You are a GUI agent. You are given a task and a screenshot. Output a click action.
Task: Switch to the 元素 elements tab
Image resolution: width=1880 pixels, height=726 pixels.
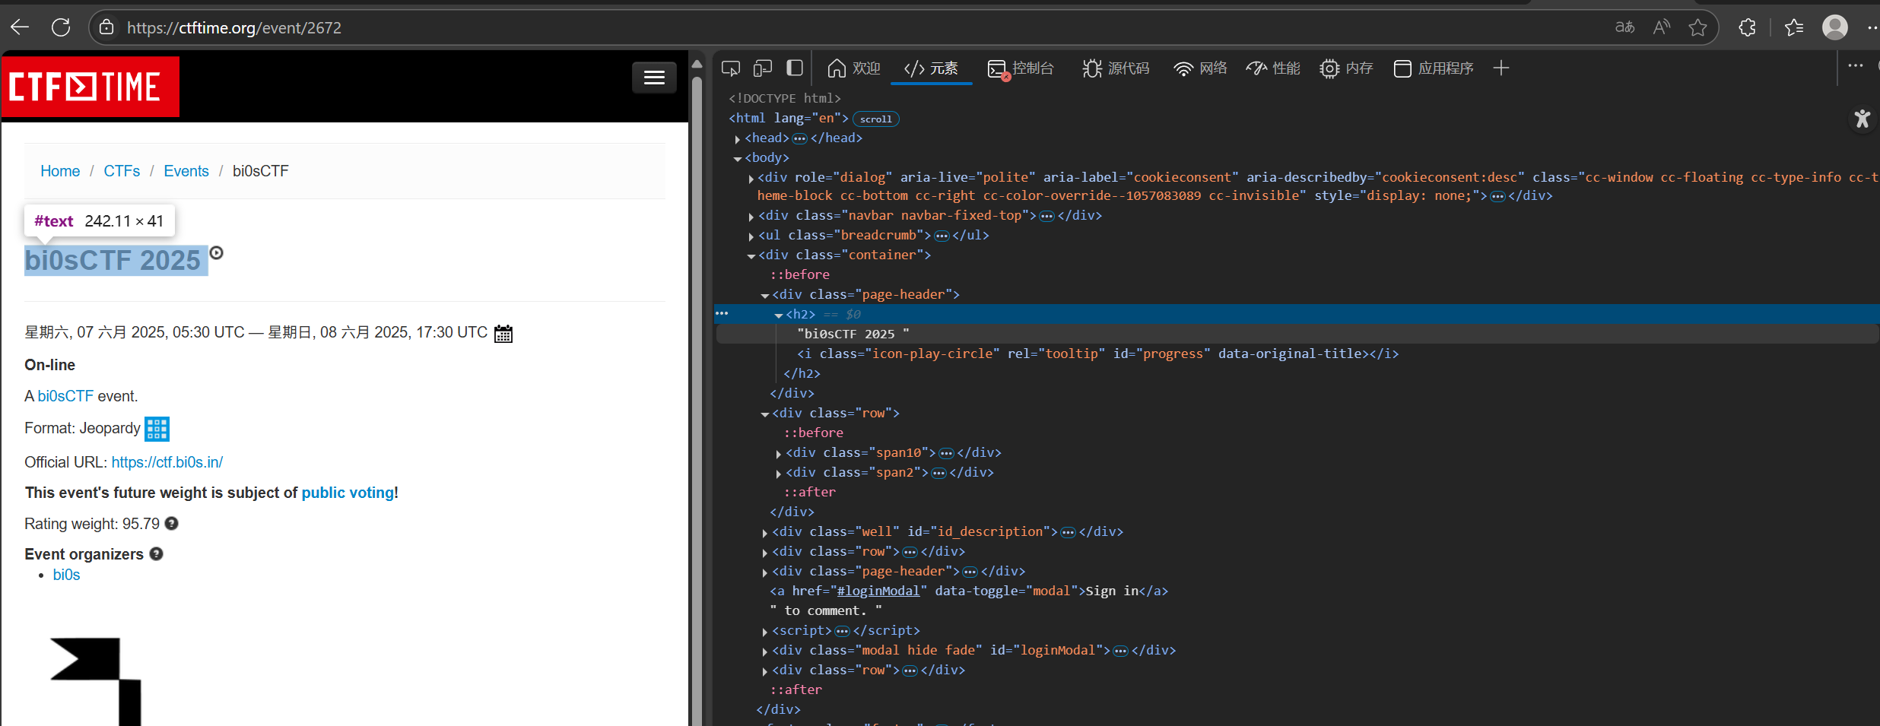[x=931, y=68]
